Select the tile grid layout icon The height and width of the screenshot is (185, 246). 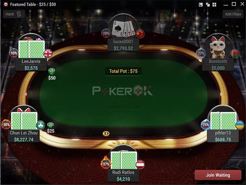[x=214, y=5]
